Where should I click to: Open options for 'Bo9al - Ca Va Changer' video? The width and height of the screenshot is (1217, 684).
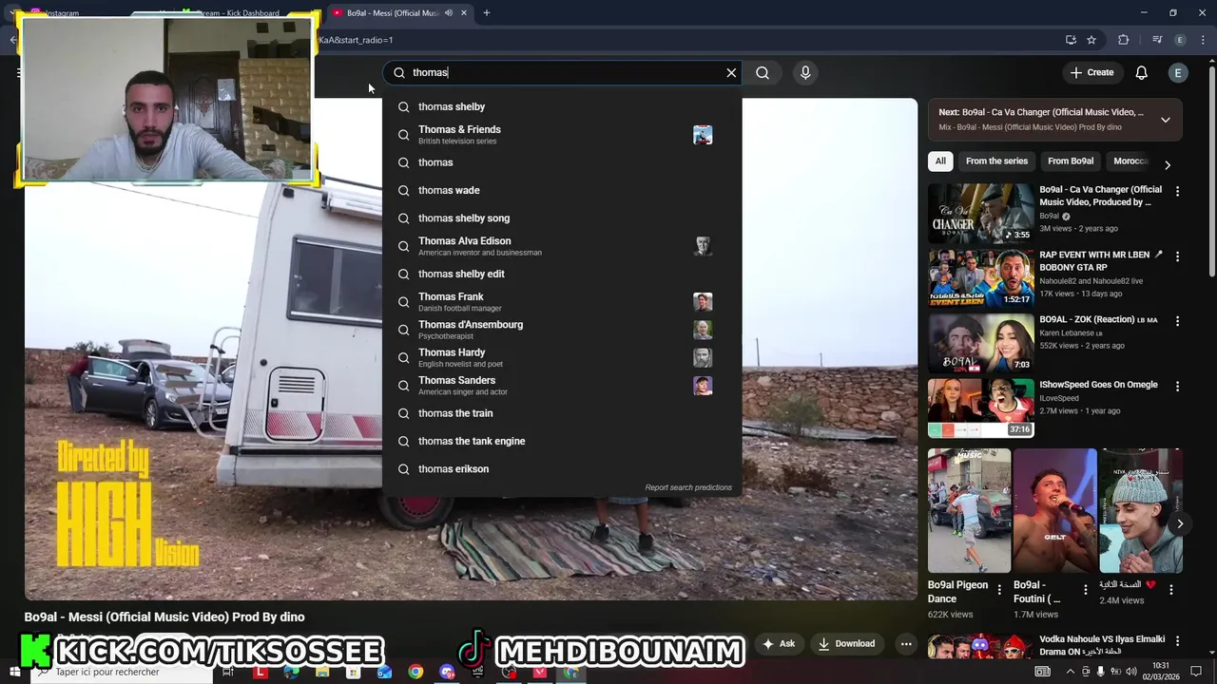(1177, 191)
